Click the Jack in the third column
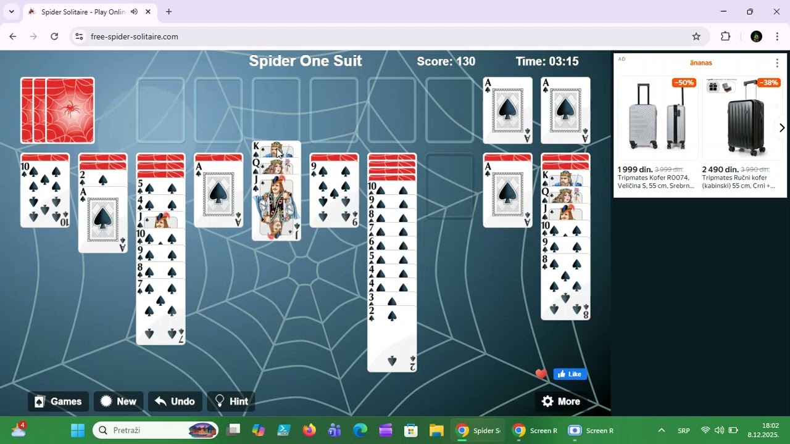The height and width of the screenshot is (444, 790). pos(160,220)
